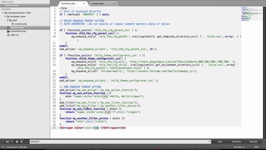Click line number 25 in the gutter
The width and height of the screenshot is (266, 150).
click(54, 90)
